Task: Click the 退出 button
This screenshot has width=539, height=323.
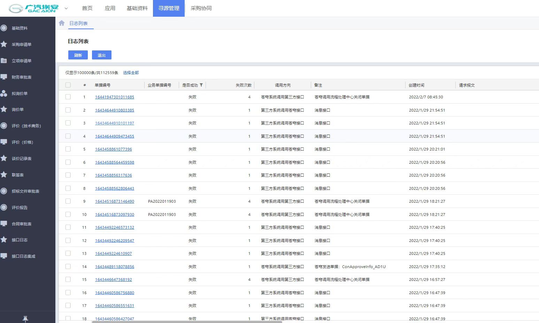Action: pos(102,55)
